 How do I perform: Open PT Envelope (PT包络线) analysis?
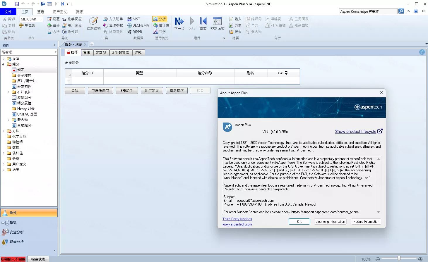point(275,25)
